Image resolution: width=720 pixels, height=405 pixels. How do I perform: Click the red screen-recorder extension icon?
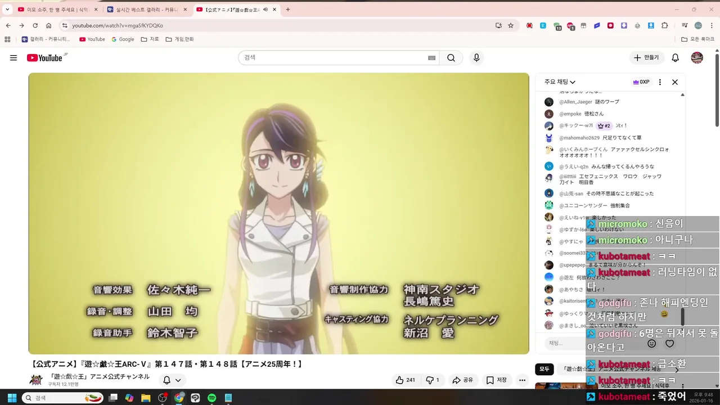[610, 25]
